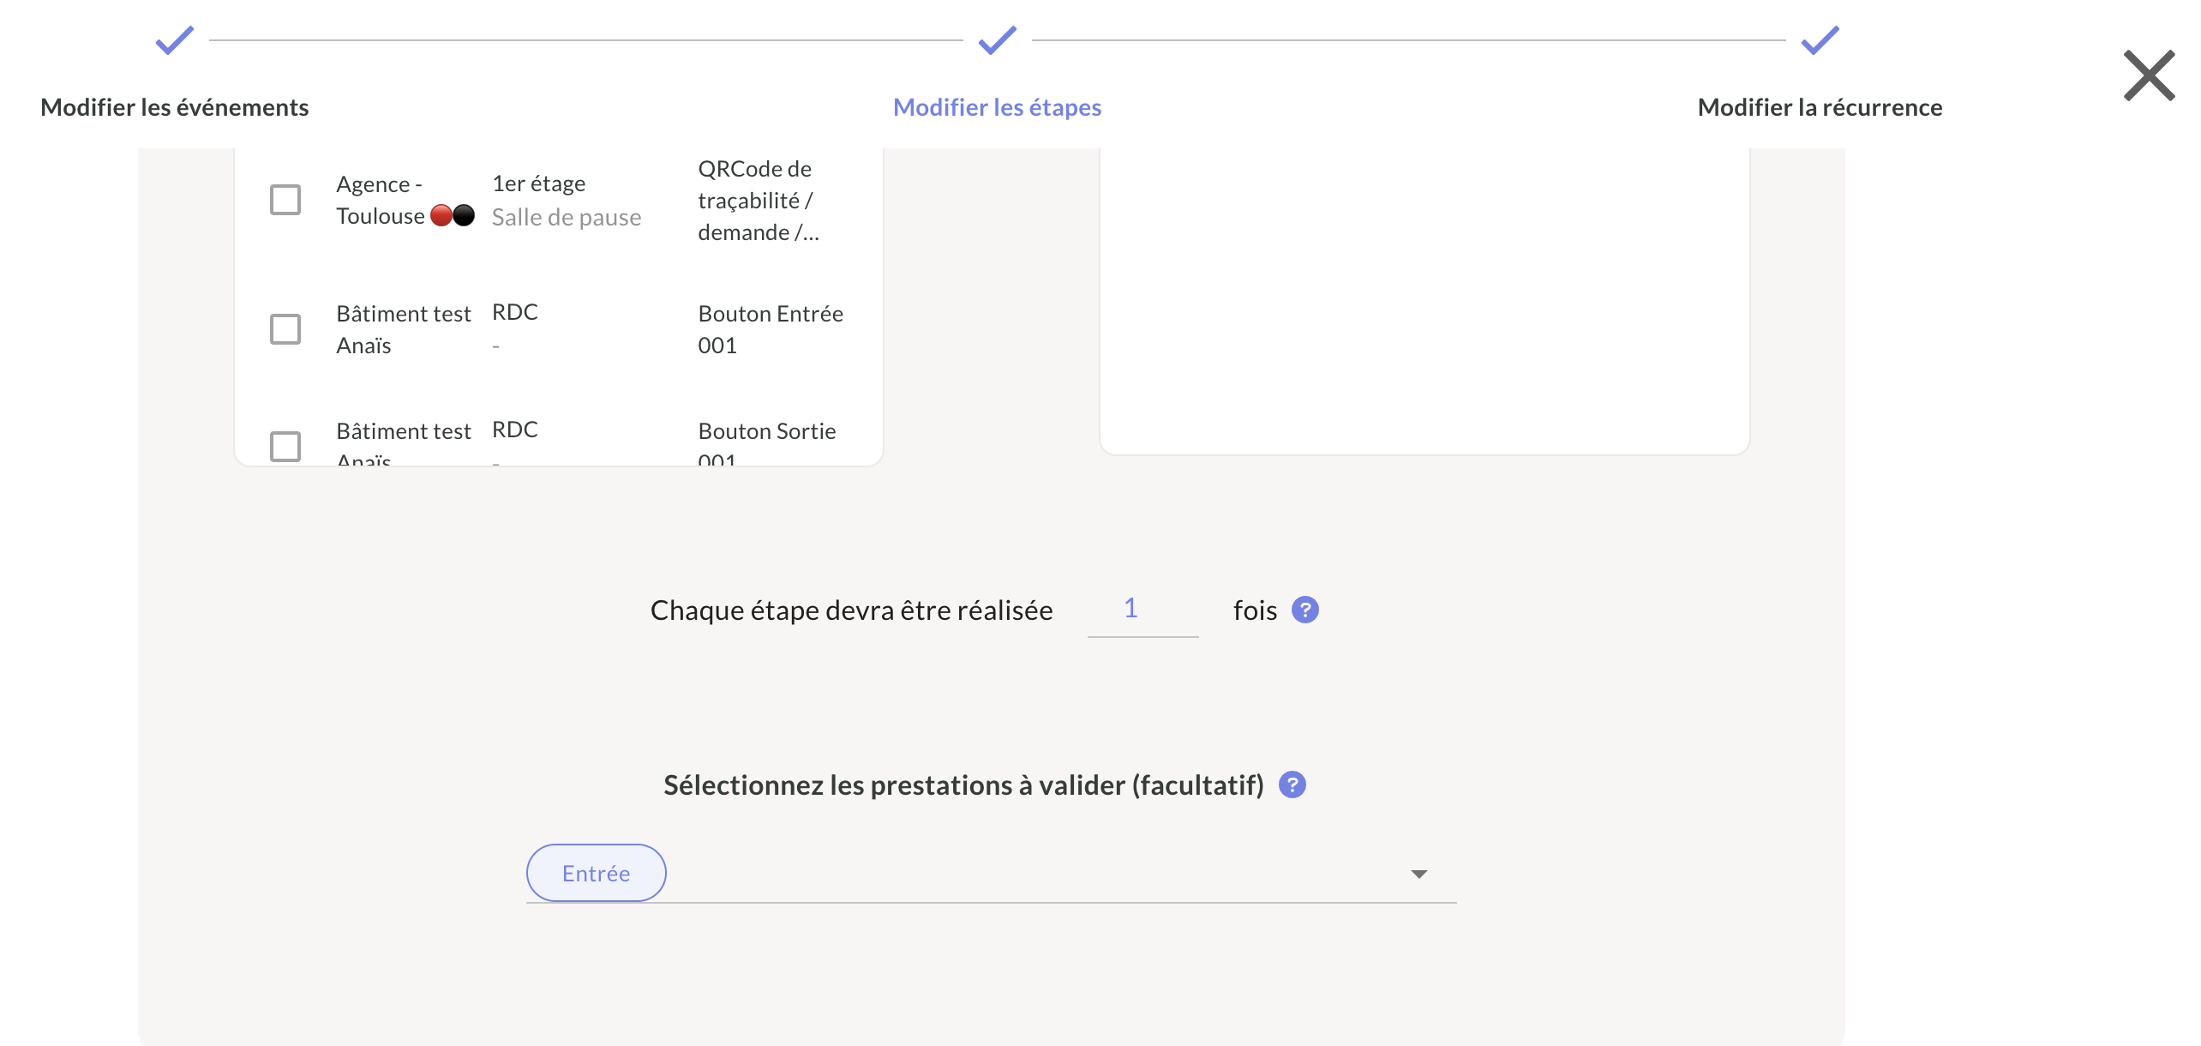Check the Bouton Sortie 001 row checkbox
Viewport: 2201px width, 1046px height.
285,446
